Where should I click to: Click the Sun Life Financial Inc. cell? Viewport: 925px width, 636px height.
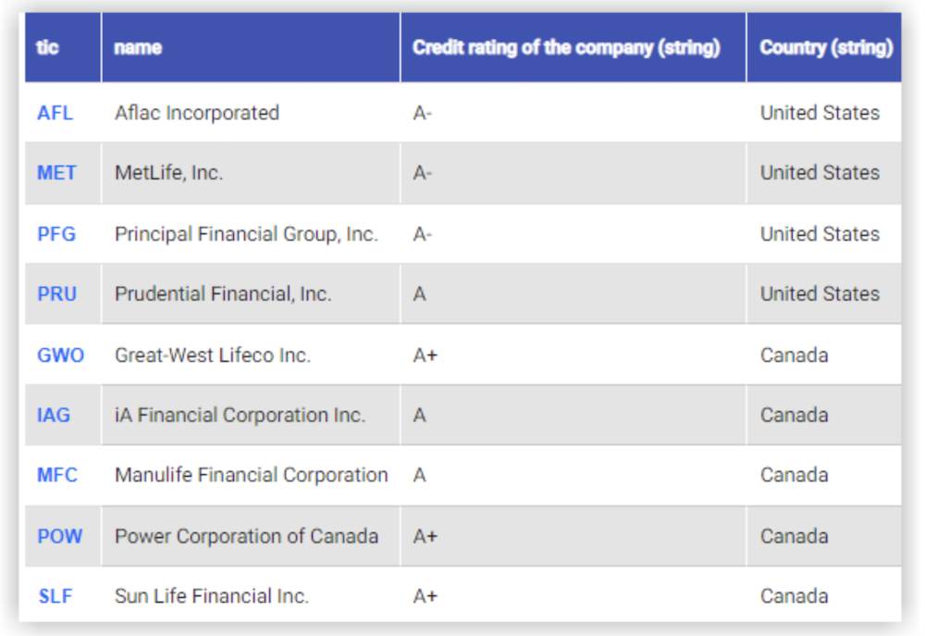click(211, 596)
